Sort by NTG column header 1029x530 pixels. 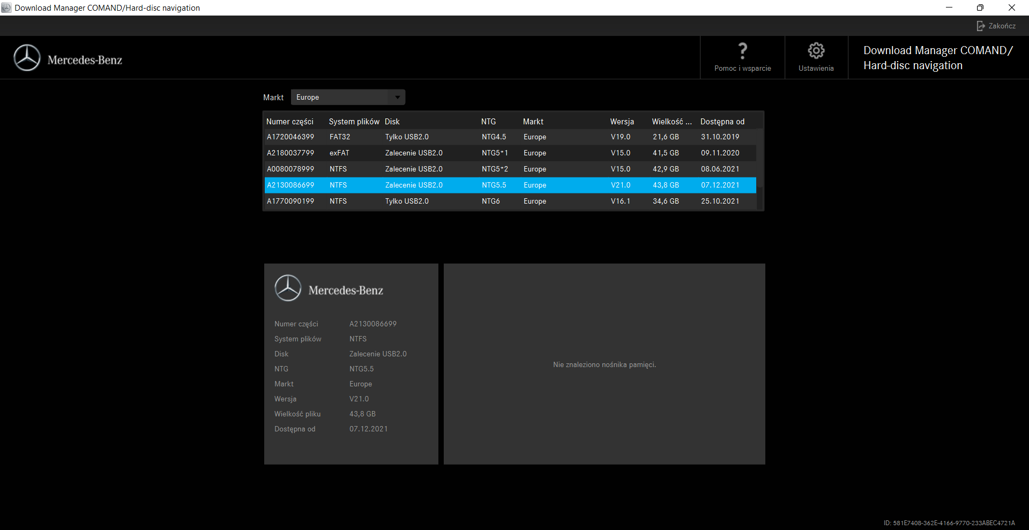coord(489,122)
